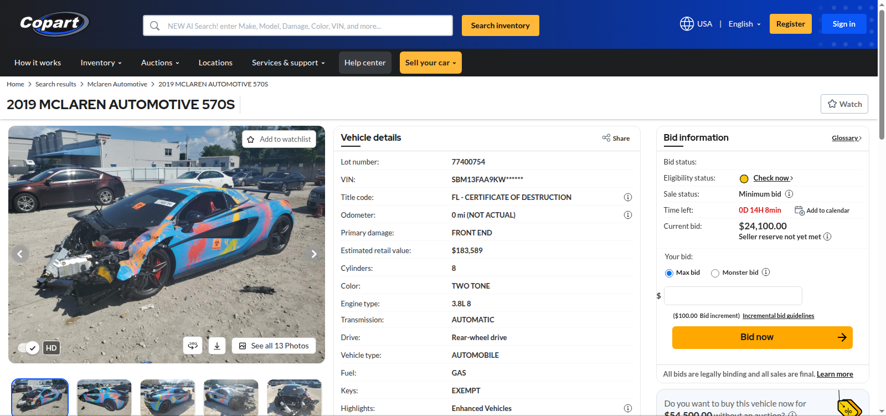Focus the AI search input field

click(x=298, y=25)
